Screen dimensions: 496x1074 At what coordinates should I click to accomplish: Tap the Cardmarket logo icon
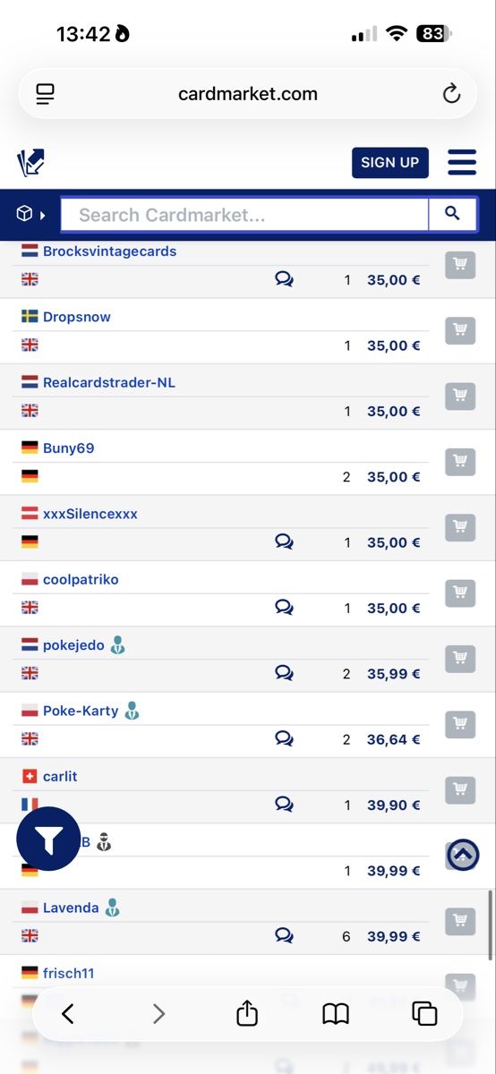click(x=31, y=163)
